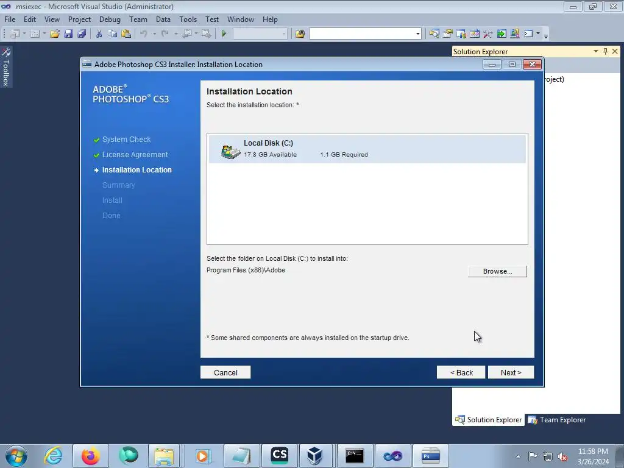This screenshot has width=624, height=468.
Task: Open Tools menu
Action: pos(188,19)
